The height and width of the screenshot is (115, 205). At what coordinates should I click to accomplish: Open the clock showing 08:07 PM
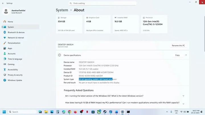click(x=196, y=112)
